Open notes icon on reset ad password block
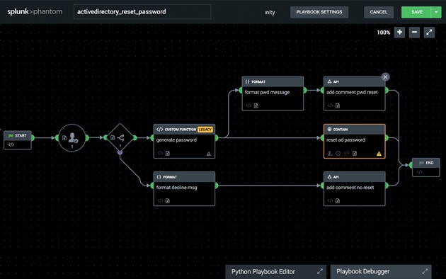Screen dimensions: 446x279 coord(355,153)
